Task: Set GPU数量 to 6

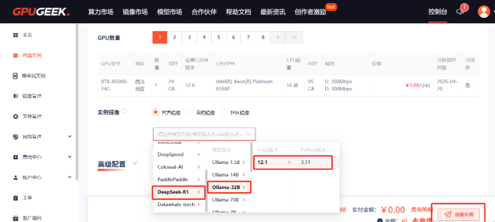Action: (x=234, y=38)
